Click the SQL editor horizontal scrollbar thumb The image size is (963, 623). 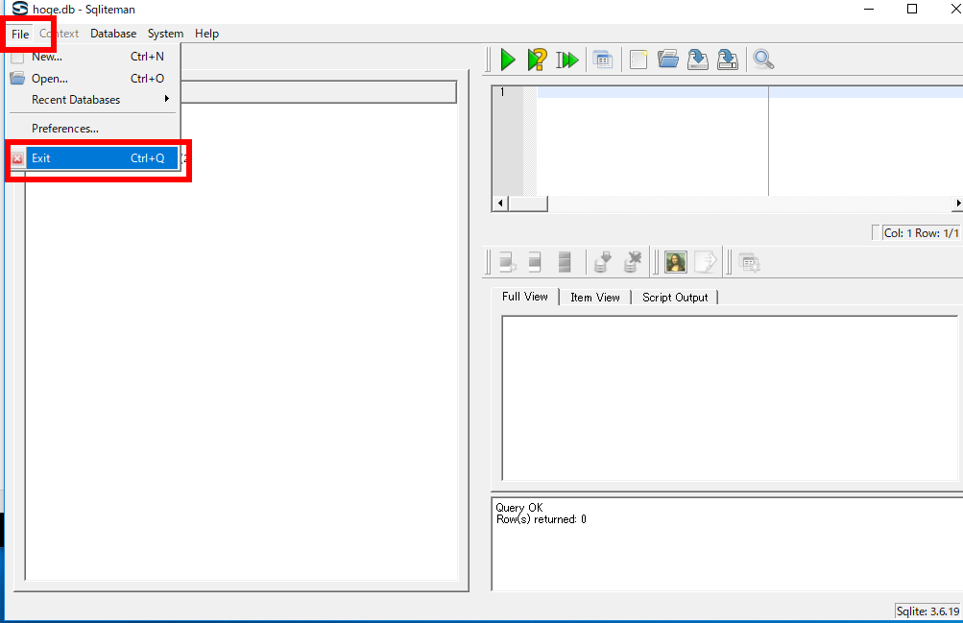(x=527, y=204)
